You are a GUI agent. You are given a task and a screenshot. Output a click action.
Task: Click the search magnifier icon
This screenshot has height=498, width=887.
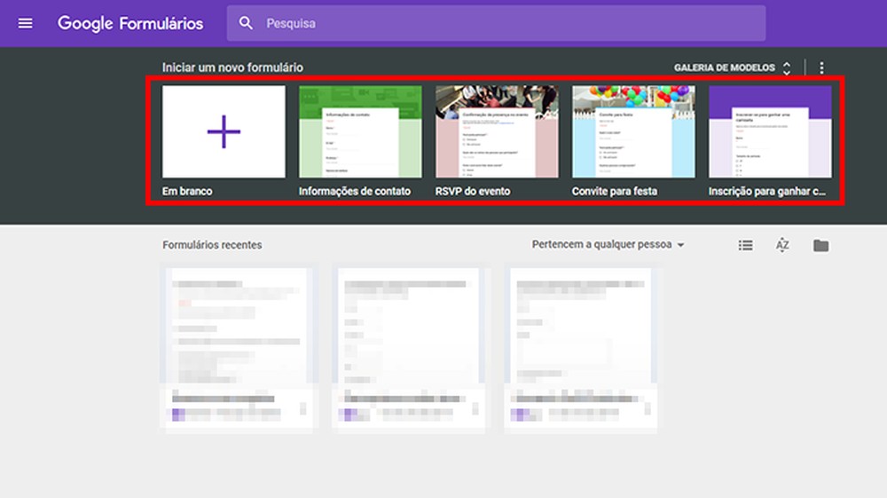pyautogui.click(x=247, y=23)
